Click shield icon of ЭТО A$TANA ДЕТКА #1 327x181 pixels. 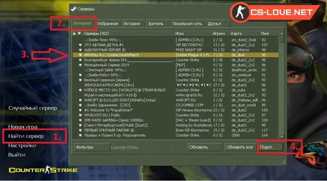tap(80, 45)
